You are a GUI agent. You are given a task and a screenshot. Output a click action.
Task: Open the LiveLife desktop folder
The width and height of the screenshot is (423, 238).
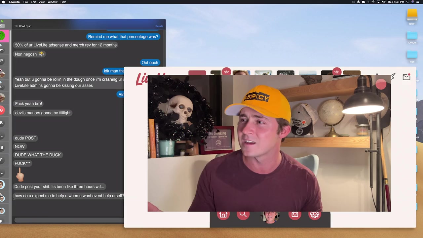[x=412, y=37]
